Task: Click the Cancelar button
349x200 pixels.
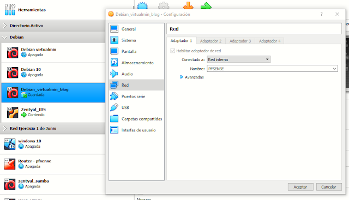Action: coord(329,187)
